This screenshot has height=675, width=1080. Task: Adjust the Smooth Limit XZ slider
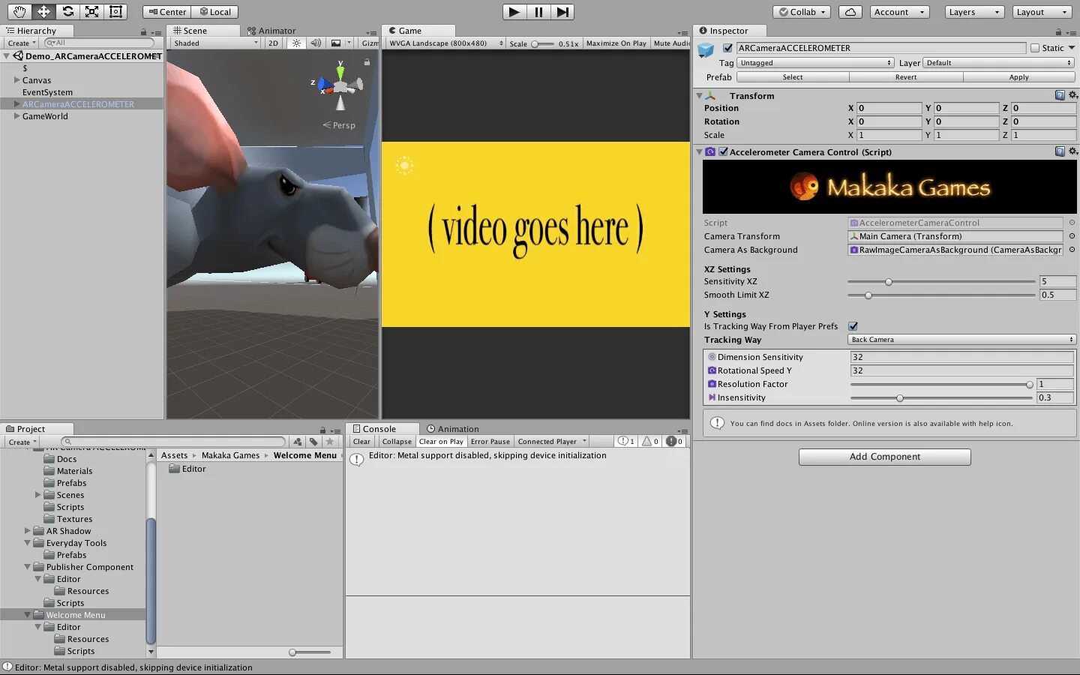pos(941,295)
